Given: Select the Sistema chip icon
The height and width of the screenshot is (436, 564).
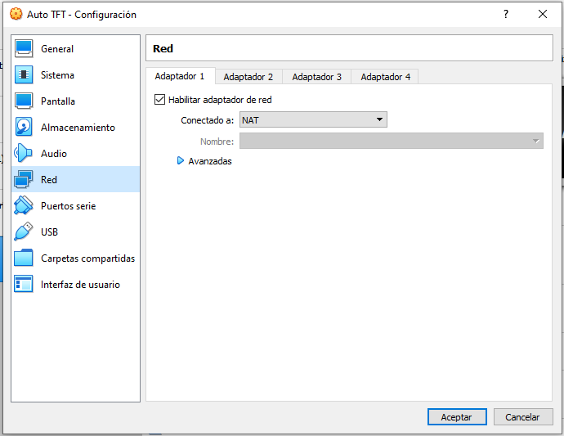Looking at the screenshot, I should tap(24, 75).
